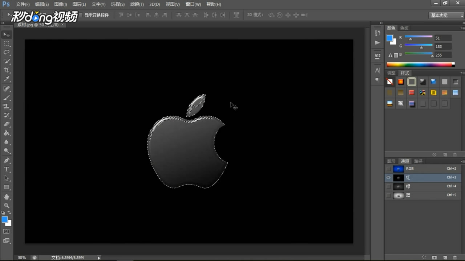Viewport: 465px width, 261px height.
Task: Select the Blur tool
Action: (7, 142)
